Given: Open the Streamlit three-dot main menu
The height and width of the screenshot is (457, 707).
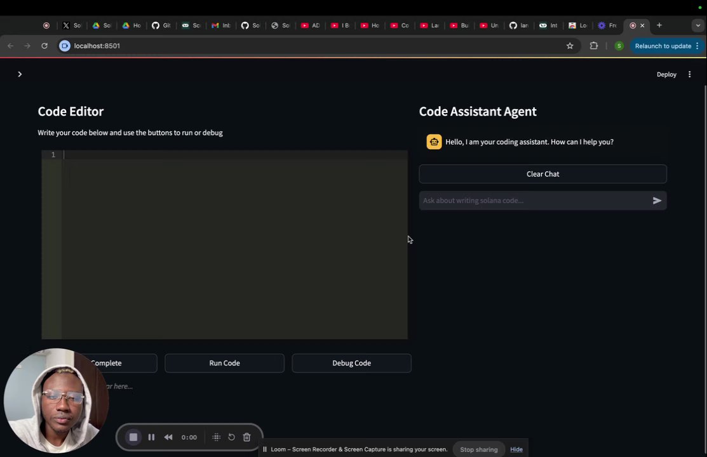Looking at the screenshot, I should click(x=689, y=74).
